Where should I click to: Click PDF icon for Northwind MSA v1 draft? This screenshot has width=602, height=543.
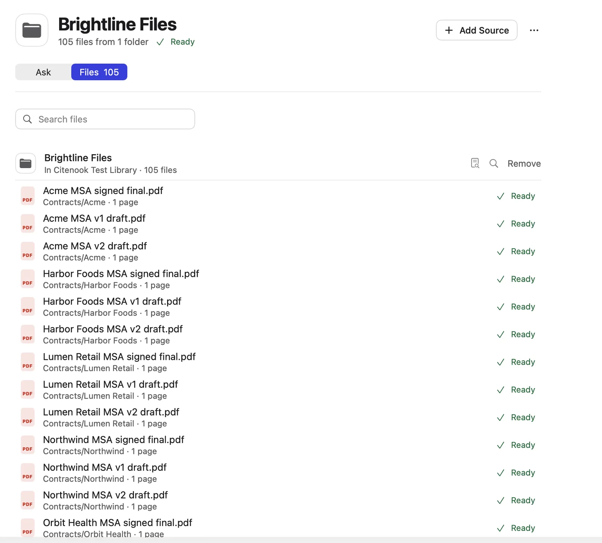27,473
